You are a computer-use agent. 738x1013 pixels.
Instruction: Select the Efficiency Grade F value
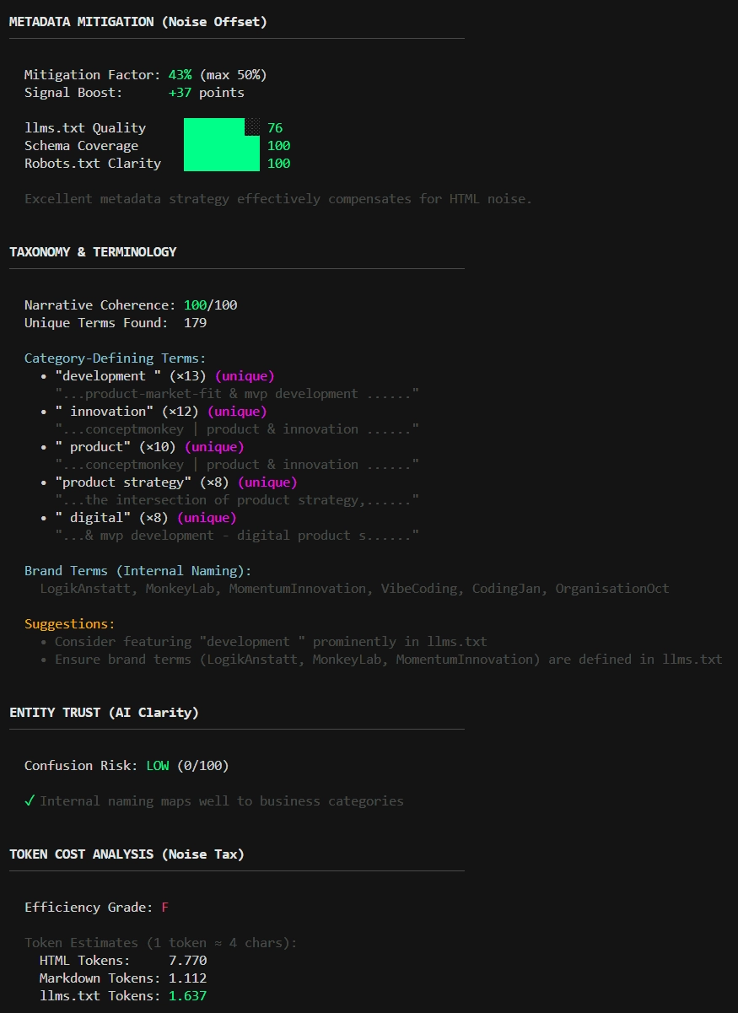pyautogui.click(x=166, y=907)
